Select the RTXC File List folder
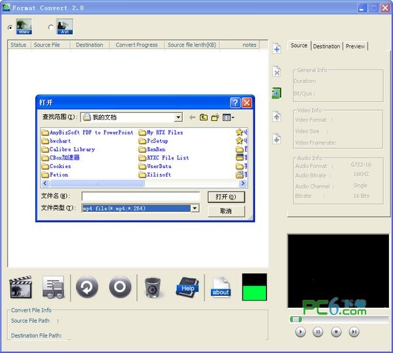Image resolution: width=393 pixels, height=353 pixels. [x=164, y=157]
